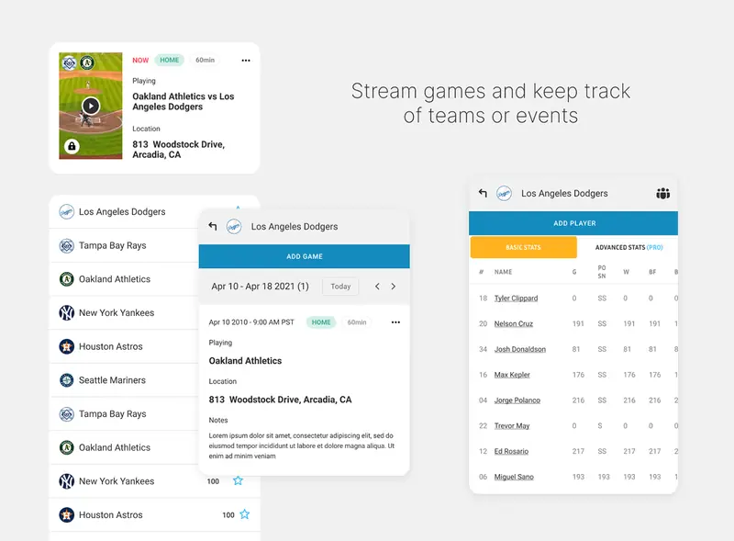Click the 60min badge on the NOW card

[x=205, y=60]
